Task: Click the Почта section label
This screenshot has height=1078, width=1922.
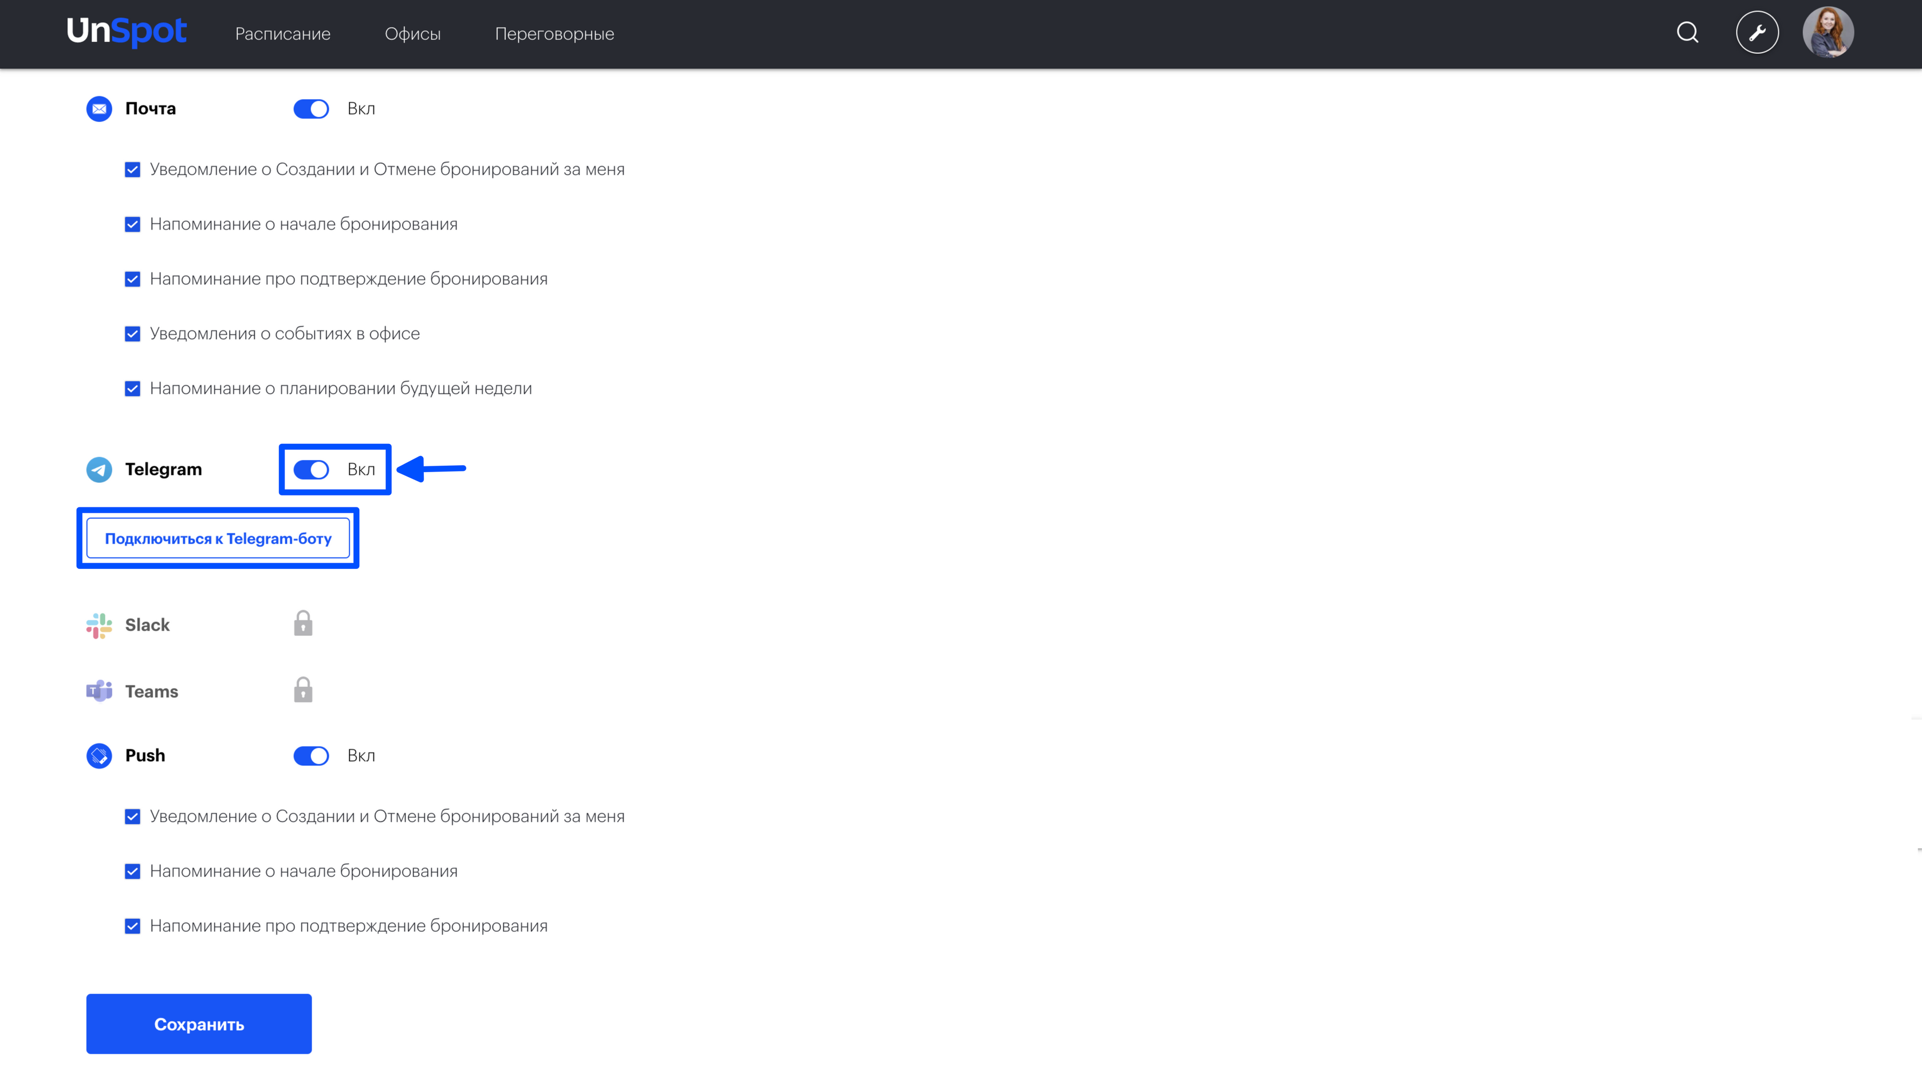Action: pos(151,109)
